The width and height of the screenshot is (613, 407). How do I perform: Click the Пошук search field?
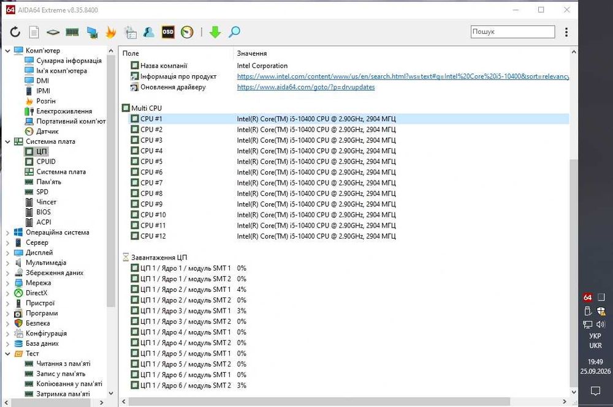pyautogui.click(x=512, y=32)
